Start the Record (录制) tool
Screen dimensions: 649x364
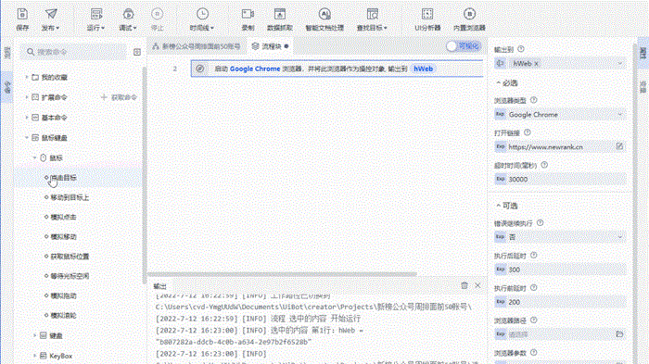coord(248,14)
